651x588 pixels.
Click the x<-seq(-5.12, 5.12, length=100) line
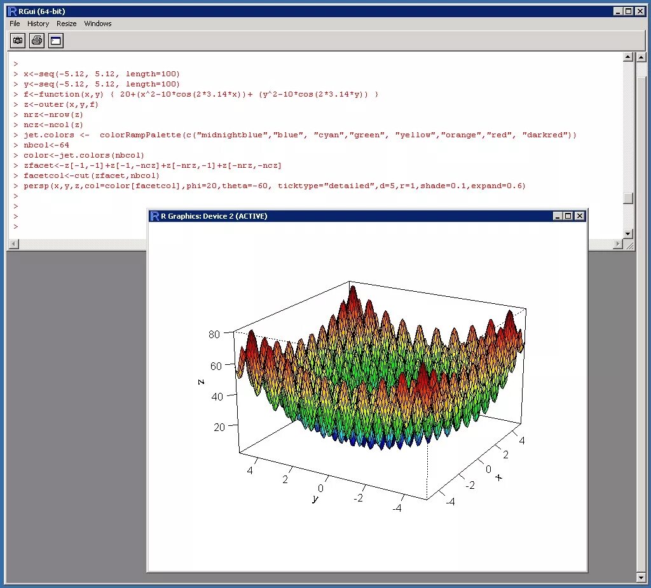[x=102, y=74]
